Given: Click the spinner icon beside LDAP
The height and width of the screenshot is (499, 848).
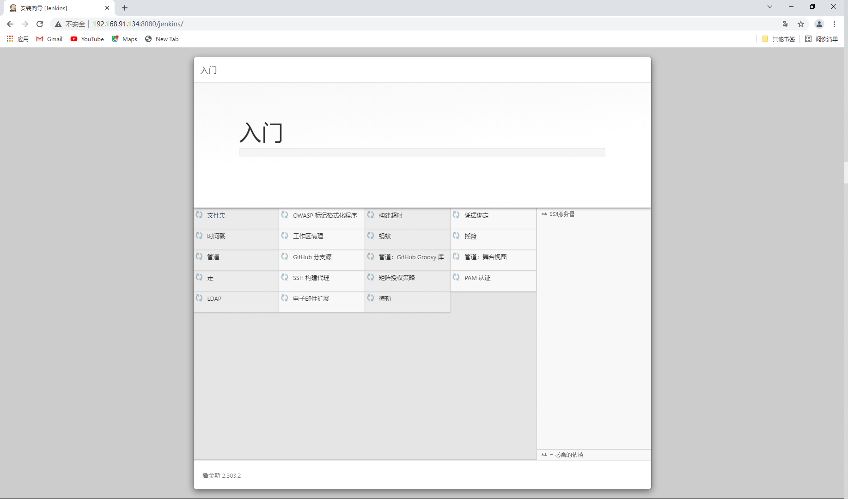Looking at the screenshot, I should [x=199, y=298].
